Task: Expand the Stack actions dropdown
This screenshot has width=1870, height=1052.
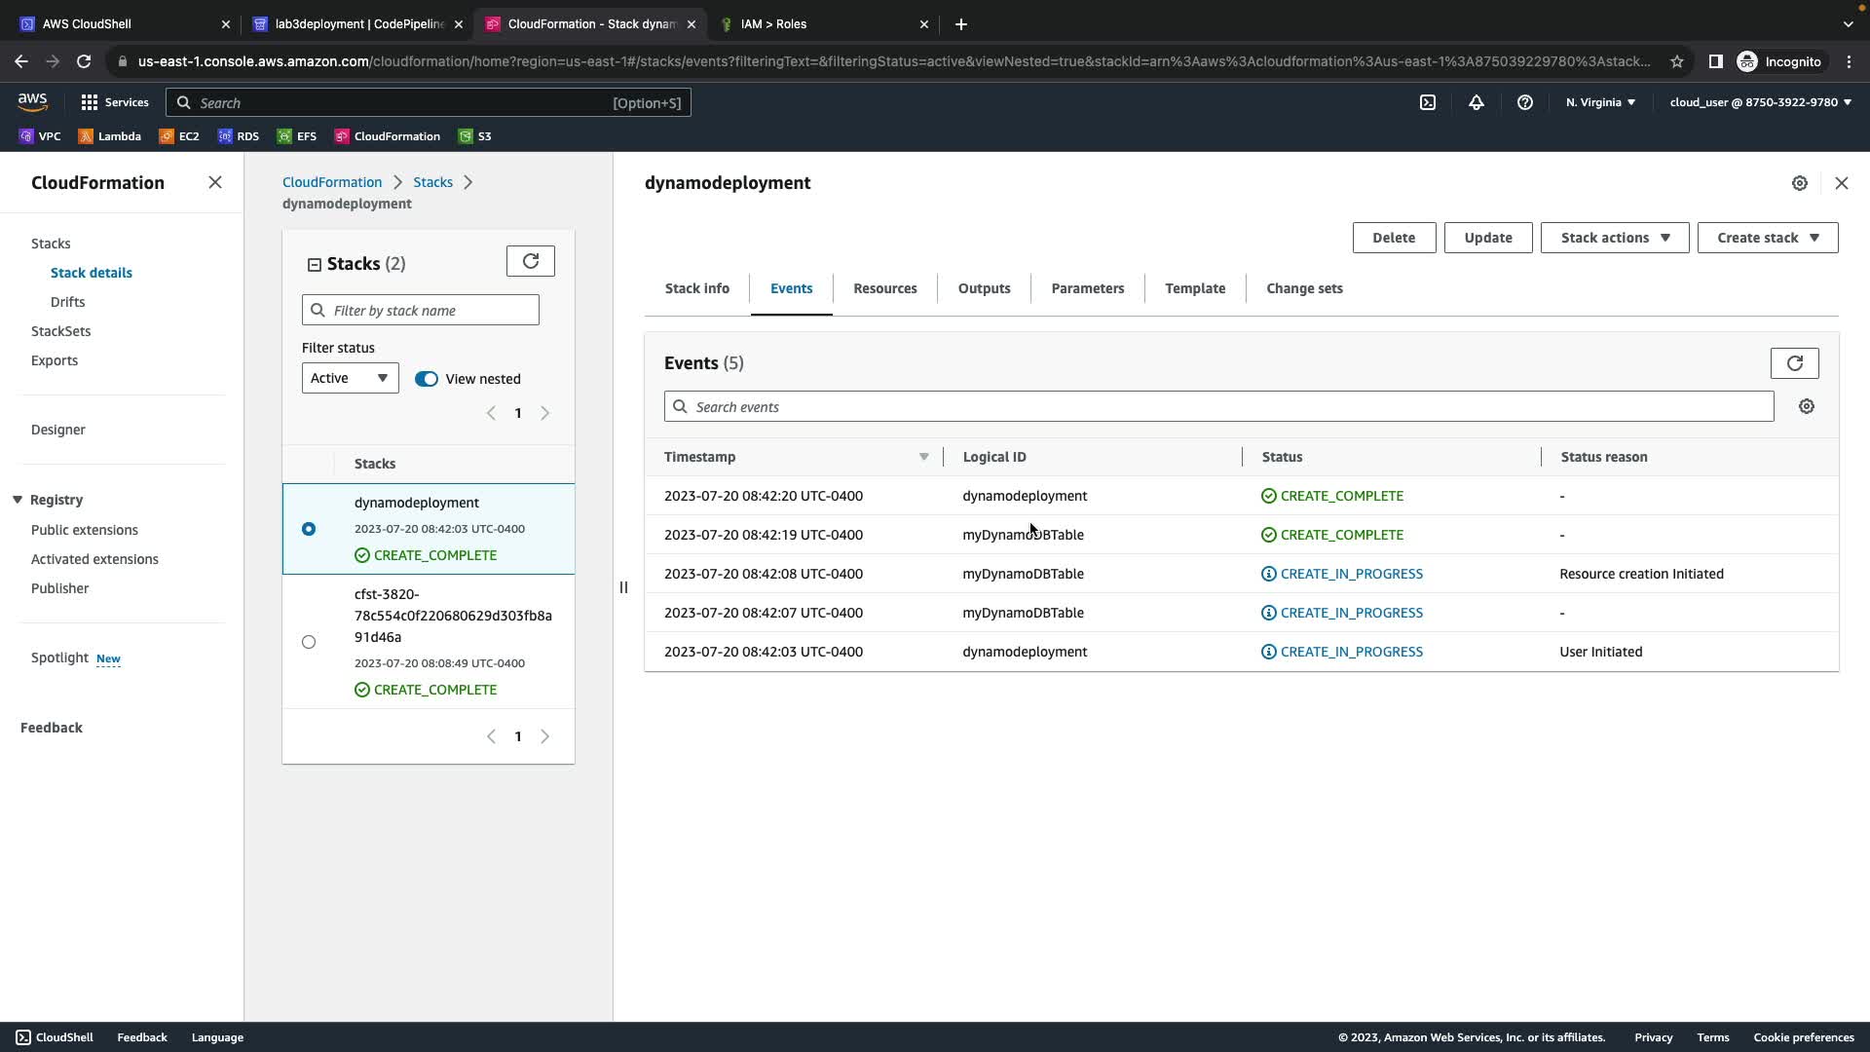Action: coord(1614,238)
